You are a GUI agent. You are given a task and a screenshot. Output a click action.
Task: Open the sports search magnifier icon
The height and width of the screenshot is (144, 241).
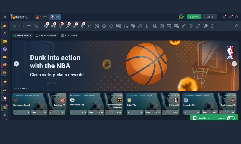tap(236, 26)
